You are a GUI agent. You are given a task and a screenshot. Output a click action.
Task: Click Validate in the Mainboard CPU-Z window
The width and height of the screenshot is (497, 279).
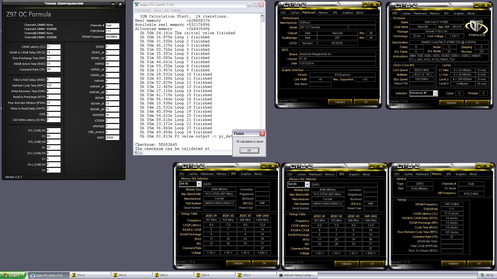tap(340, 102)
